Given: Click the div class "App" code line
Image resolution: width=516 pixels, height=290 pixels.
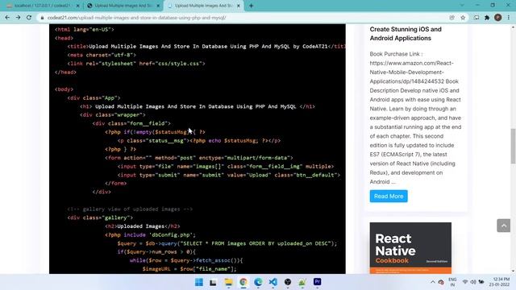Looking at the screenshot, I should tap(94, 97).
